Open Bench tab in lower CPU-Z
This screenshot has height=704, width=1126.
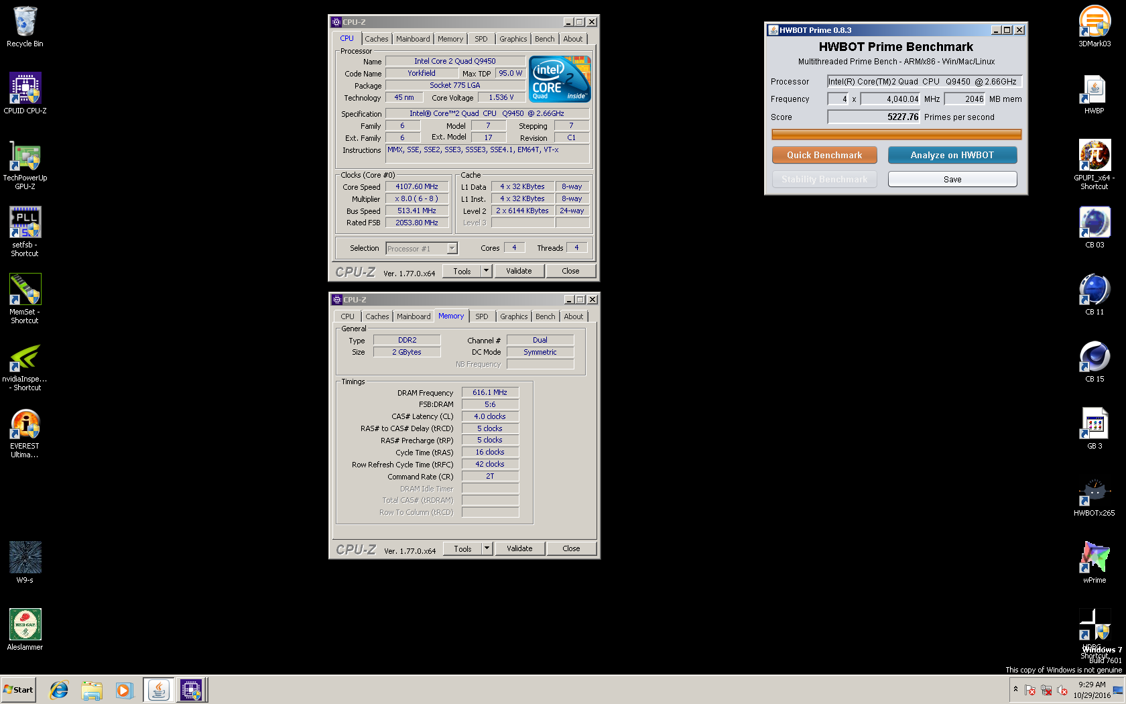546,316
